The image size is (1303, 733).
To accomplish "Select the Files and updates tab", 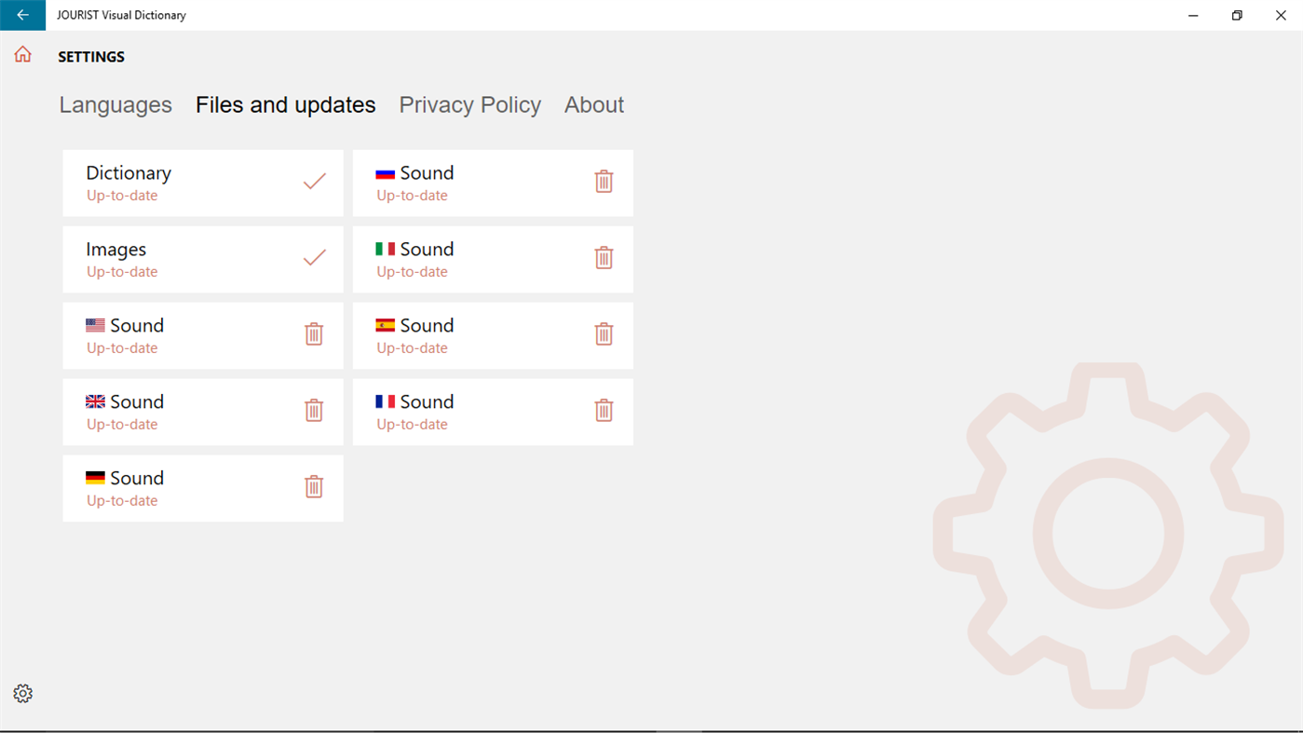I will (x=285, y=105).
